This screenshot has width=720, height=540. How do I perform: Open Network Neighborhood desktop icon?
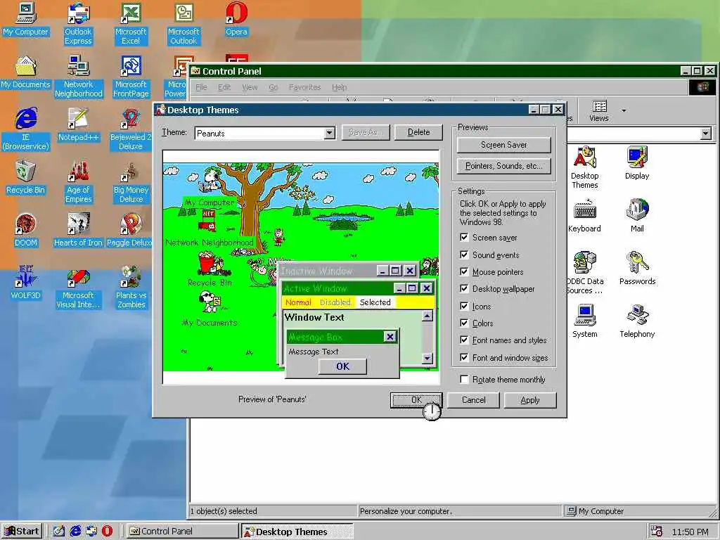click(79, 76)
